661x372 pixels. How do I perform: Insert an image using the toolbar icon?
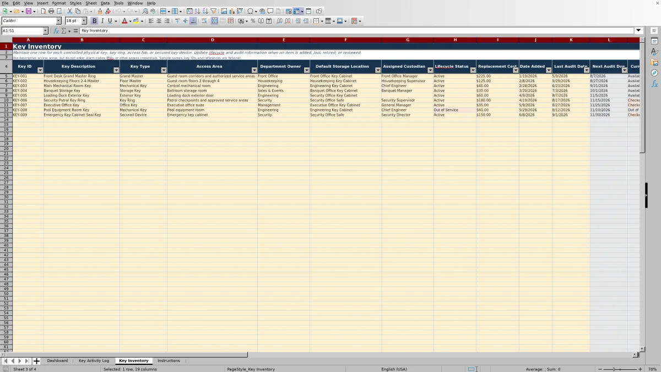click(x=224, y=11)
